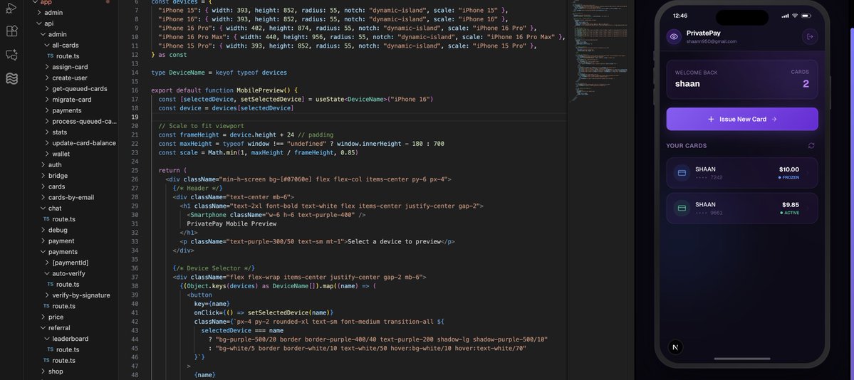Viewport: 854px width, 380px height.
Task: Open the frozen SHAAN card $10.00
Action: point(741,173)
